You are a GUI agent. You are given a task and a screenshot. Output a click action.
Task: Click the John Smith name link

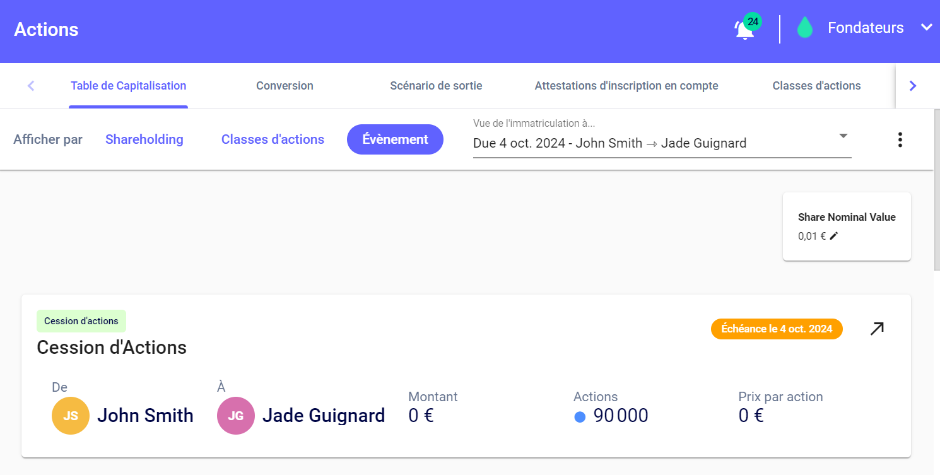145,416
